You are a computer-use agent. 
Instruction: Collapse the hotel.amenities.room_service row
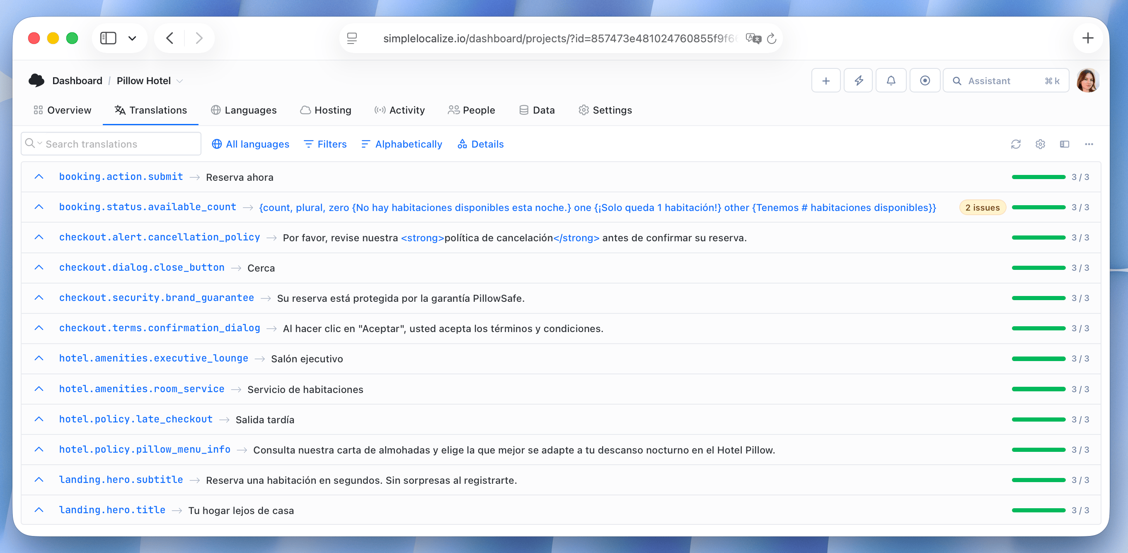click(x=39, y=389)
